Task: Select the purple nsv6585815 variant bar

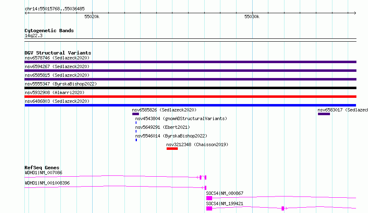Action: (x=190, y=79)
